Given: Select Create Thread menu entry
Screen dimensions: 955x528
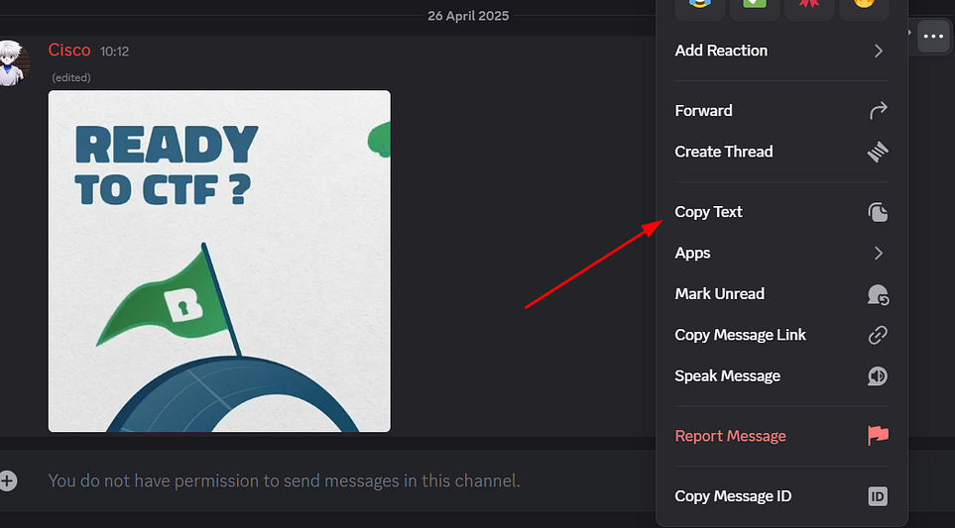Looking at the screenshot, I should (781, 152).
